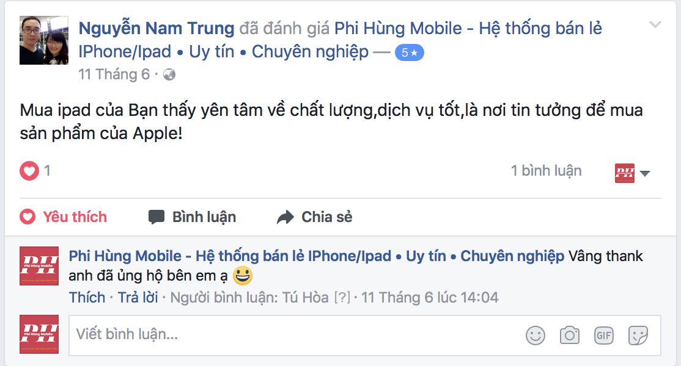Click the red heart reaction count icon
681x366 pixels.
coord(29,171)
